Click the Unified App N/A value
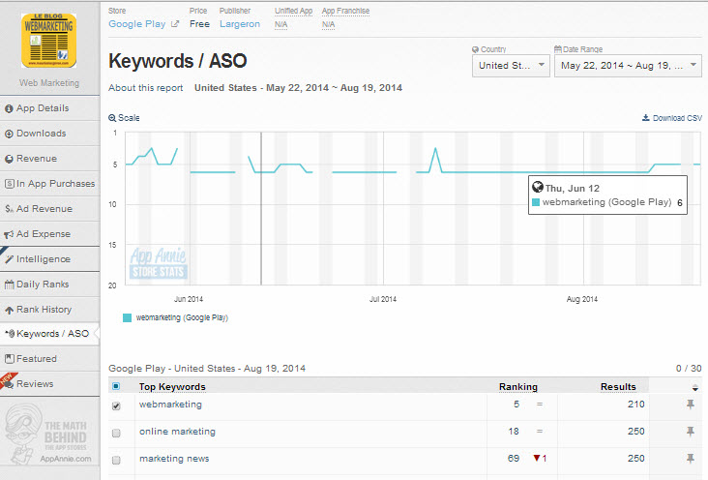This screenshot has width=708, height=480. 280,24
